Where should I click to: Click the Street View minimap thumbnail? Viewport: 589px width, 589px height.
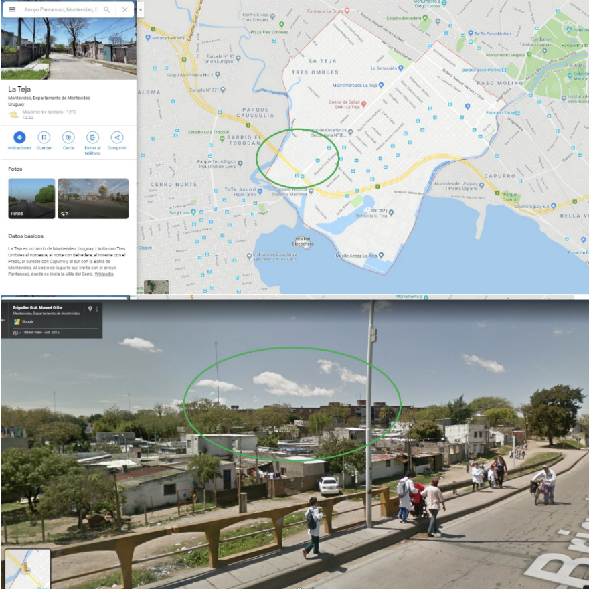coord(27,569)
